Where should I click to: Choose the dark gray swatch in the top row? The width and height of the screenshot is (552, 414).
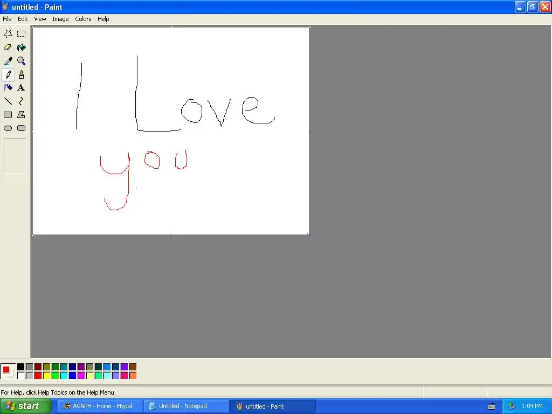coord(30,367)
